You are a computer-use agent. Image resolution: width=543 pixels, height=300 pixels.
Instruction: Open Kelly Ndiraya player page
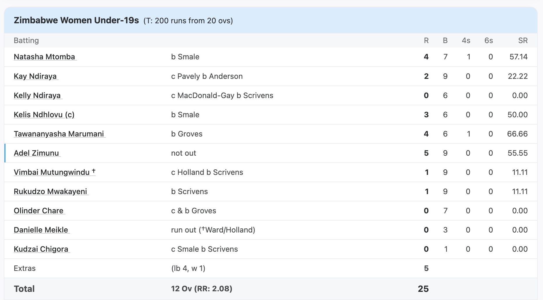pos(37,95)
